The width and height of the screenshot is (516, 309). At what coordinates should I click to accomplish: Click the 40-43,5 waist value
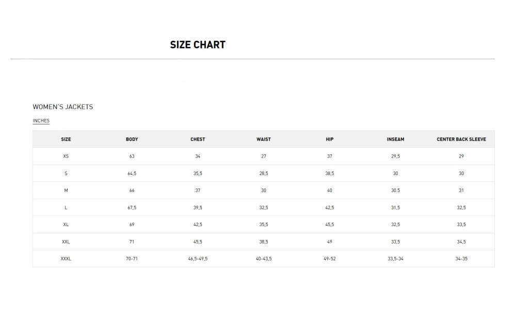tap(264, 259)
